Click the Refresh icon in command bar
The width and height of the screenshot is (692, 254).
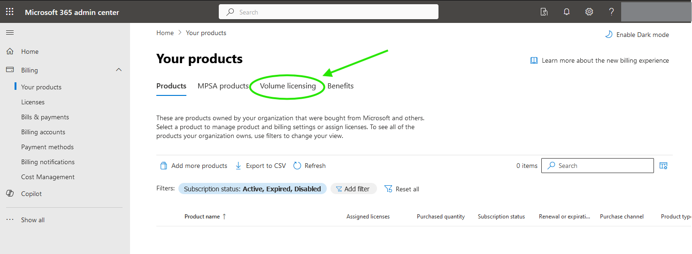297,166
